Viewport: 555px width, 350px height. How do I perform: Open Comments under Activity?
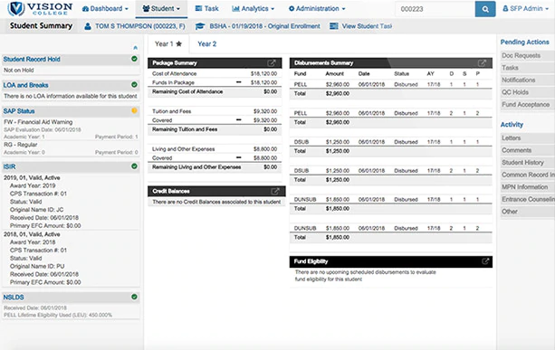(528, 150)
